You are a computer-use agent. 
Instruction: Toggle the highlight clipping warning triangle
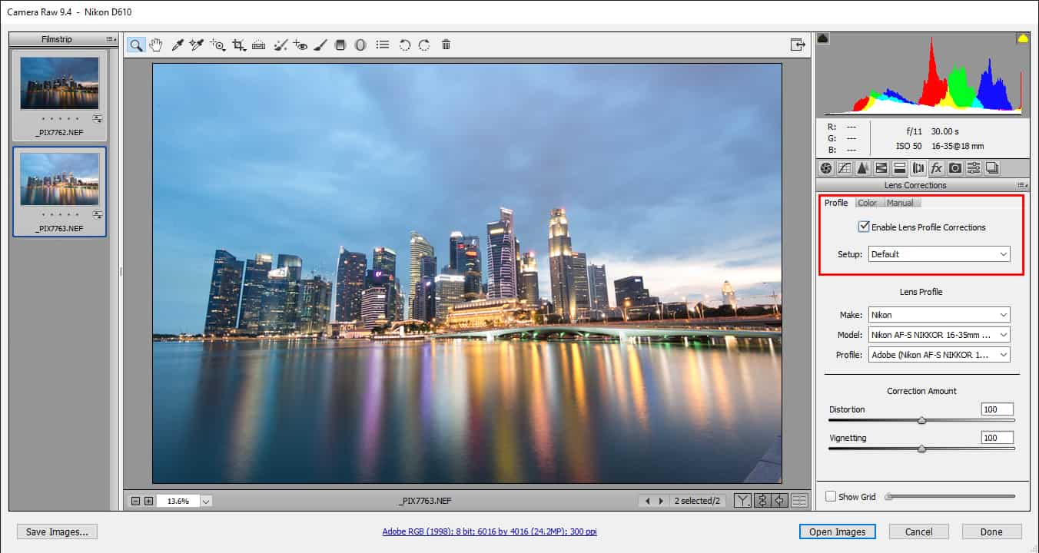coord(1023,38)
